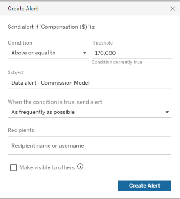Click the 'When the condition is true' label
This screenshot has height=199, width=180.
[x=56, y=102]
